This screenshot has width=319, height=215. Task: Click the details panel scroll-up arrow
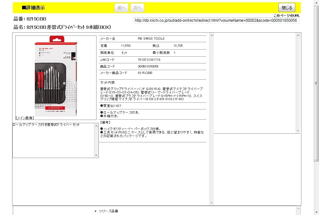point(212,35)
